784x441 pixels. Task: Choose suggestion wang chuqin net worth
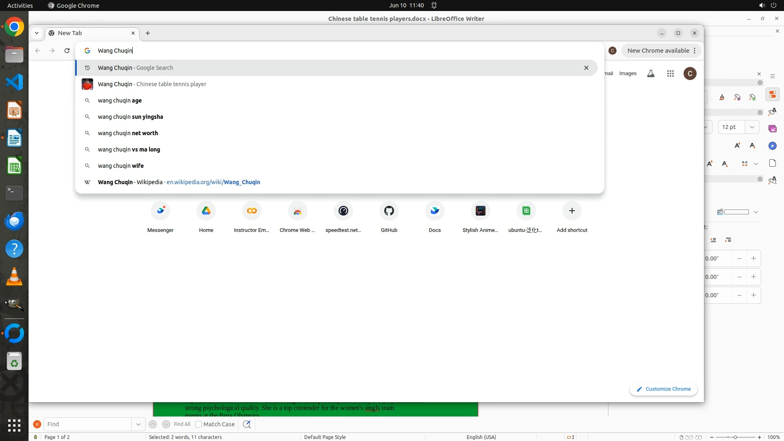[x=128, y=133]
